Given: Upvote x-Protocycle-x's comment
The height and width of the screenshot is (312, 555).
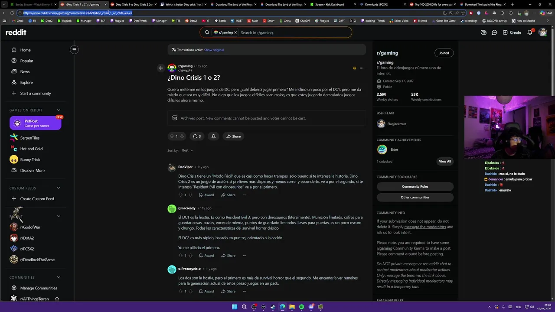Looking at the screenshot, I should [x=181, y=291].
